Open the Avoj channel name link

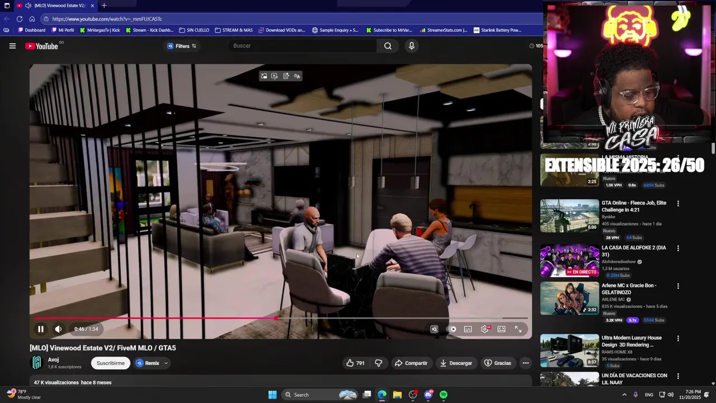[x=53, y=360]
